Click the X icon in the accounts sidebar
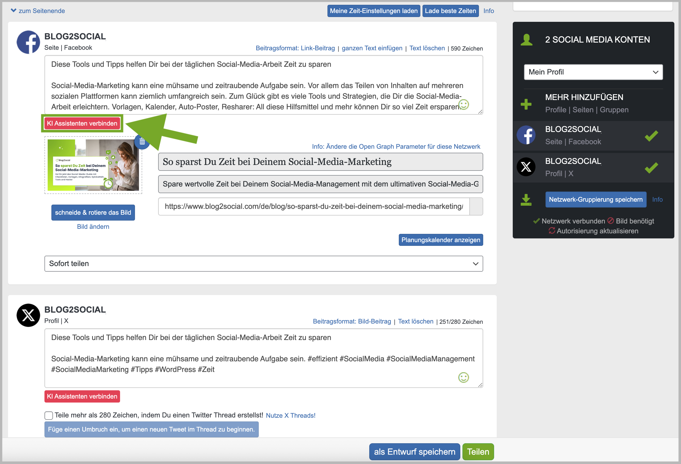This screenshot has width=681, height=464. pos(526,167)
